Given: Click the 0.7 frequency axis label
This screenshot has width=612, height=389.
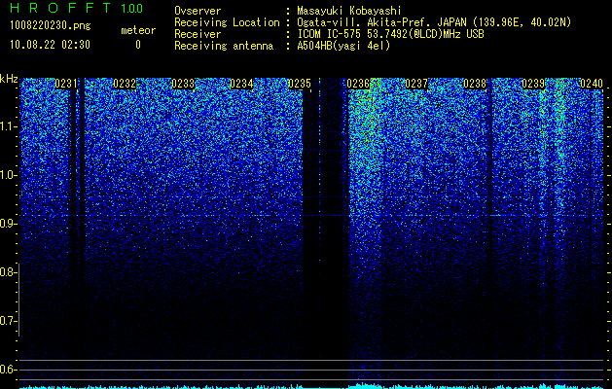Looking at the screenshot, I should 8,321.
